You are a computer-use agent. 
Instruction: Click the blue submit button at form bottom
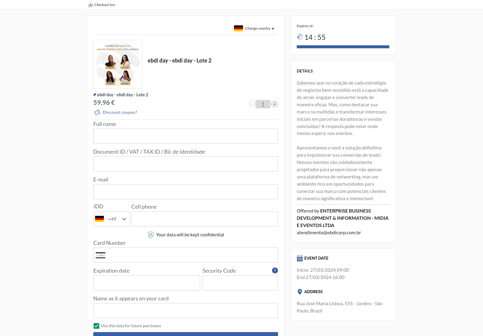[186, 334]
